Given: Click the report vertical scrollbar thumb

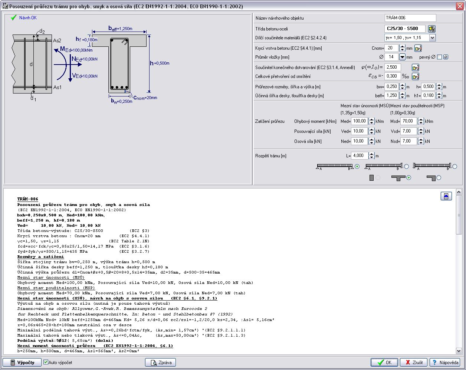Looking at the screenshot, I should [x=459, y=215].
